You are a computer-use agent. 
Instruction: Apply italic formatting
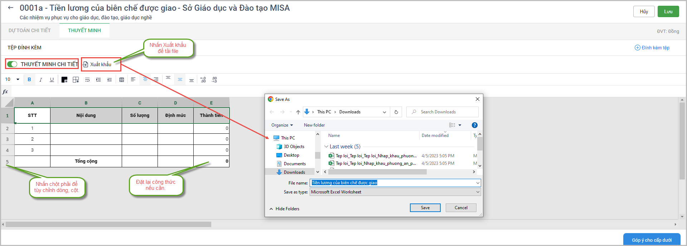(x=40, y=79)
